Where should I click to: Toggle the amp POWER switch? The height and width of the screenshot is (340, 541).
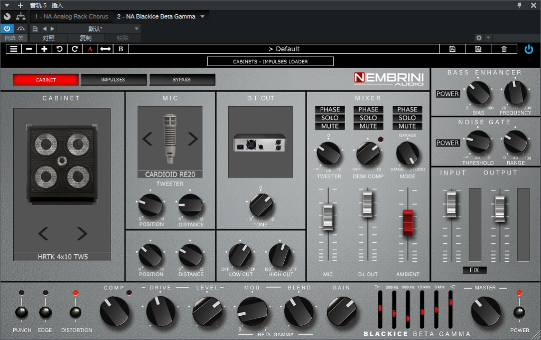519,312
